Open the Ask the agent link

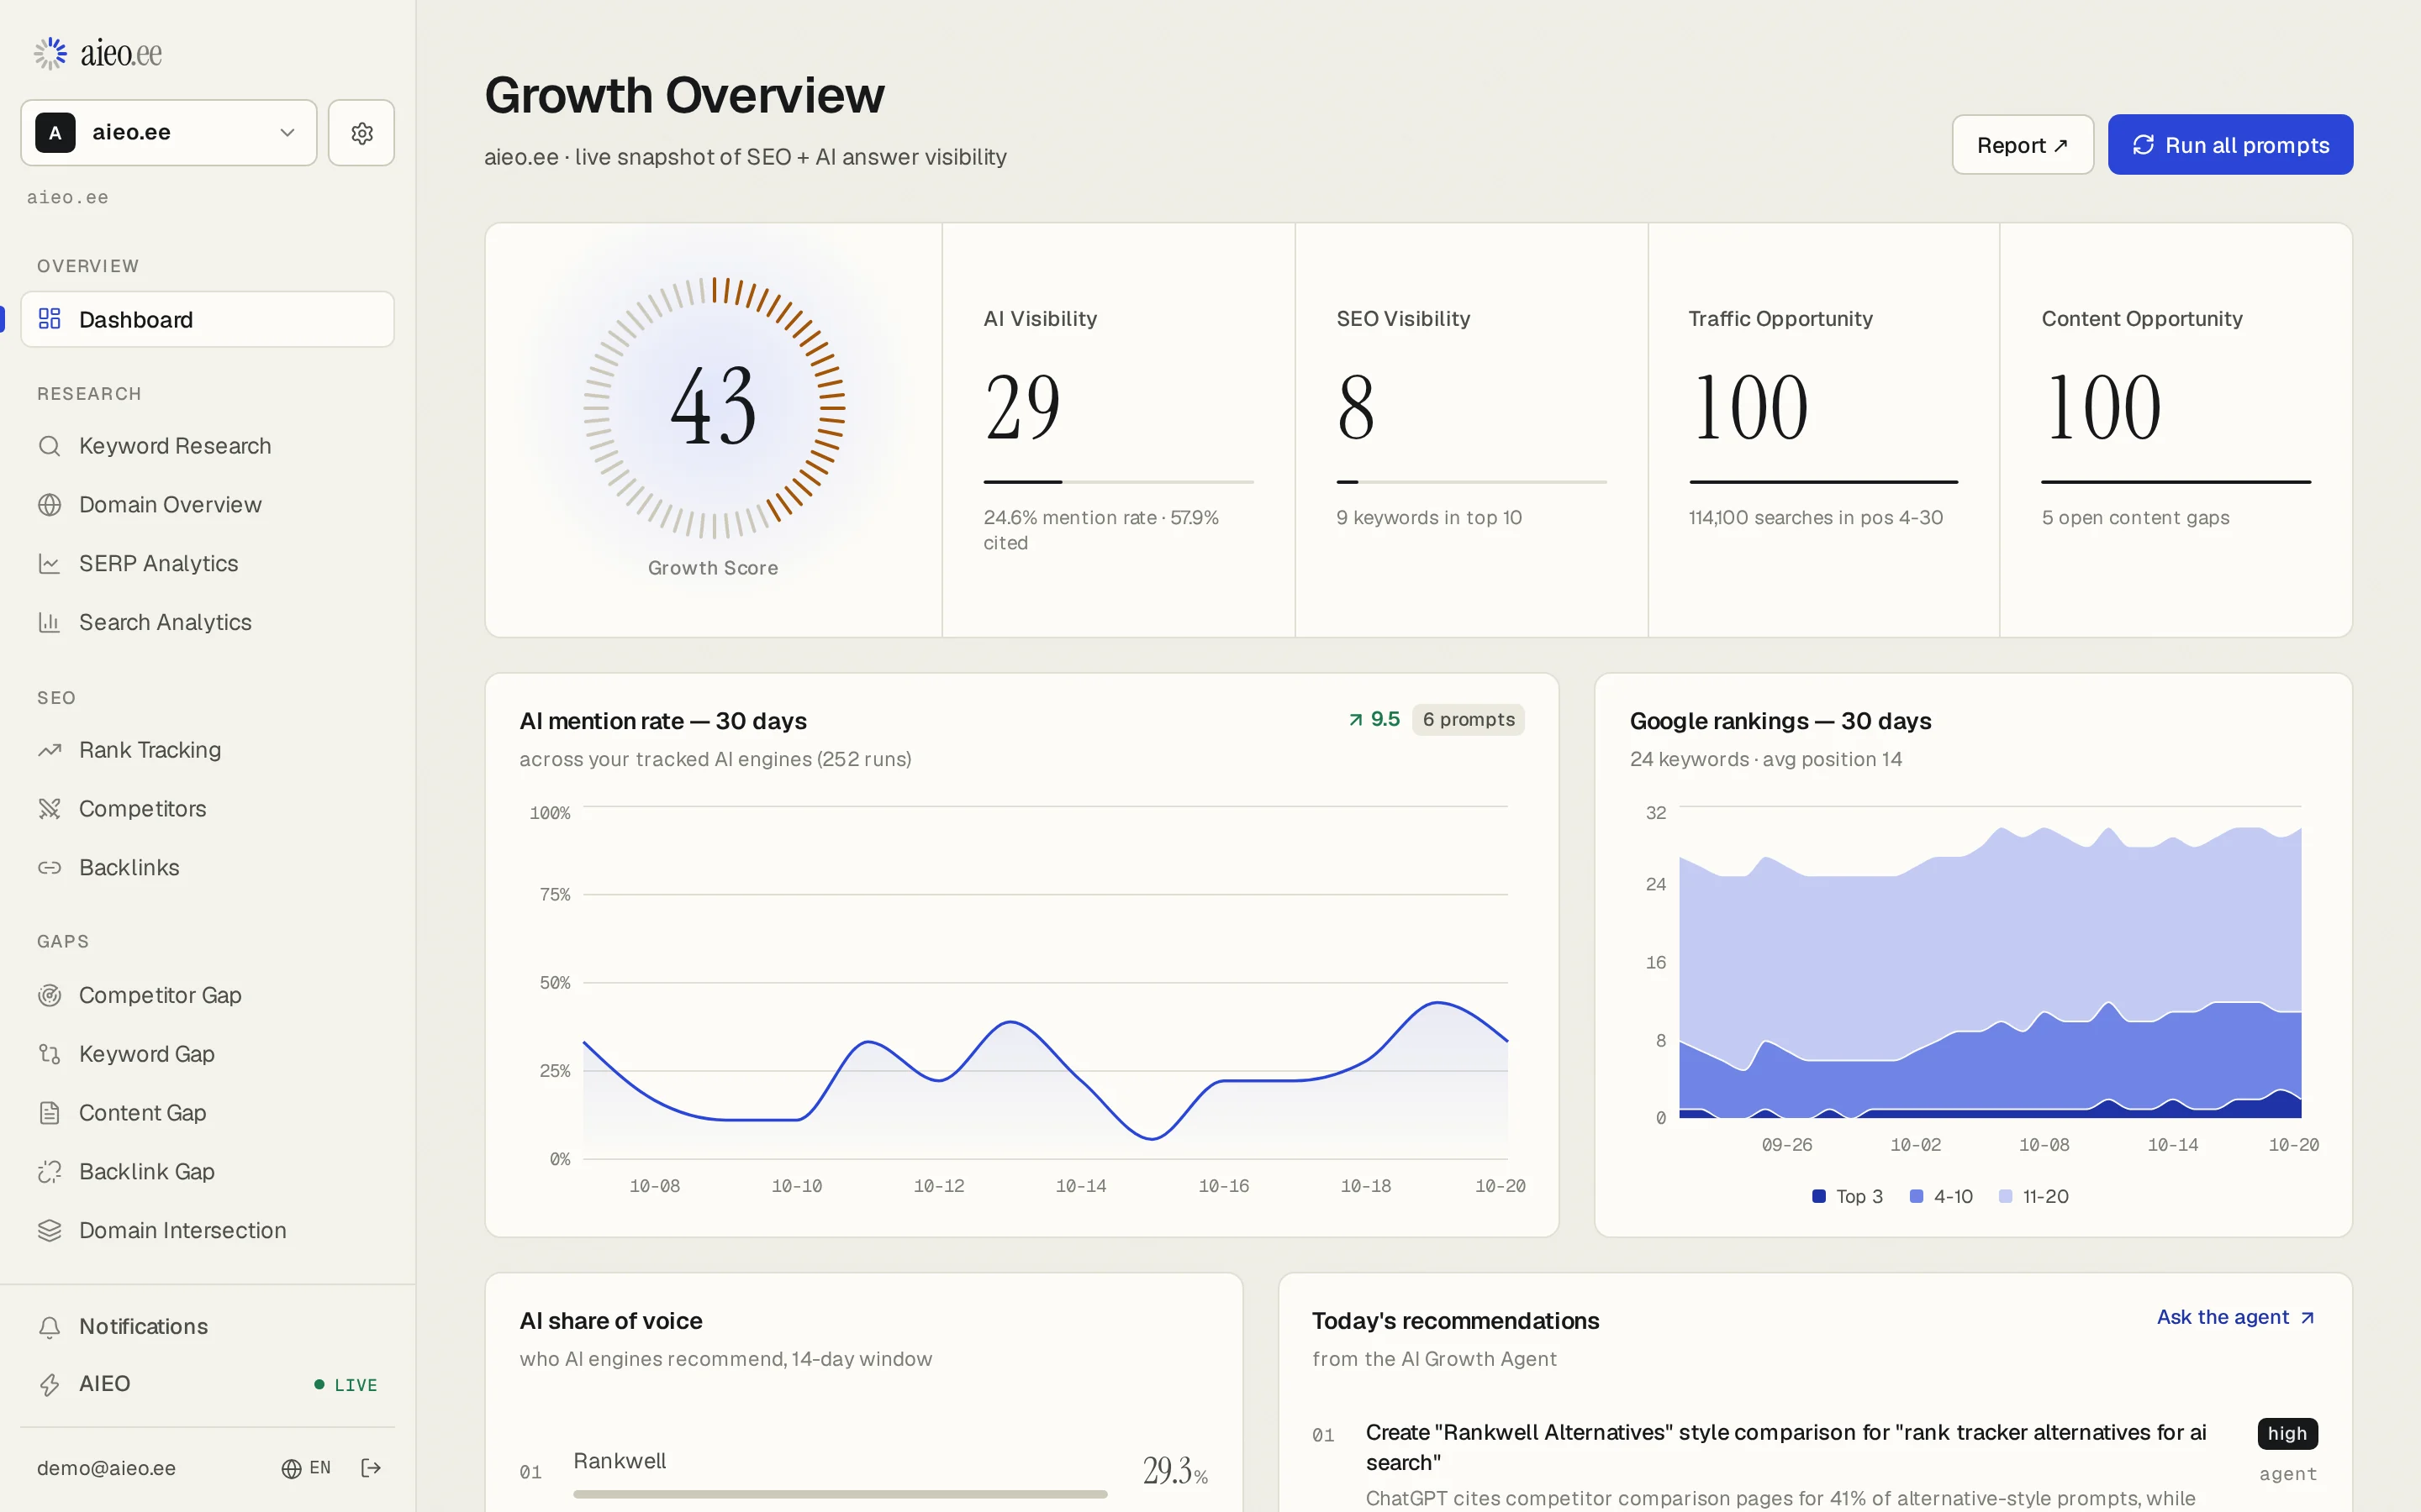(x=2236, y=1318)
